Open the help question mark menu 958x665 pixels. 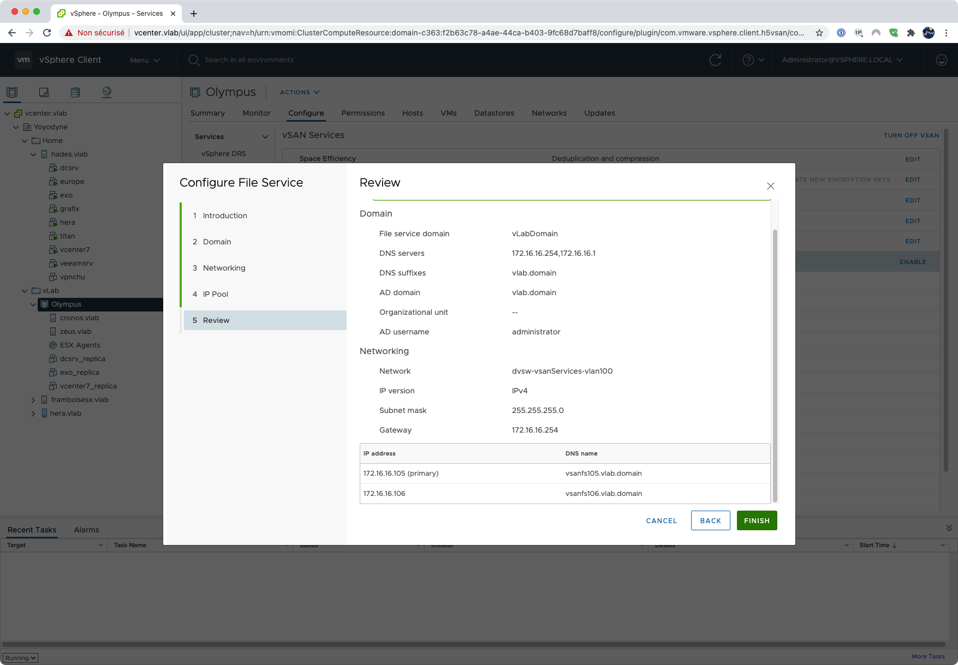[x=753, y=60]
